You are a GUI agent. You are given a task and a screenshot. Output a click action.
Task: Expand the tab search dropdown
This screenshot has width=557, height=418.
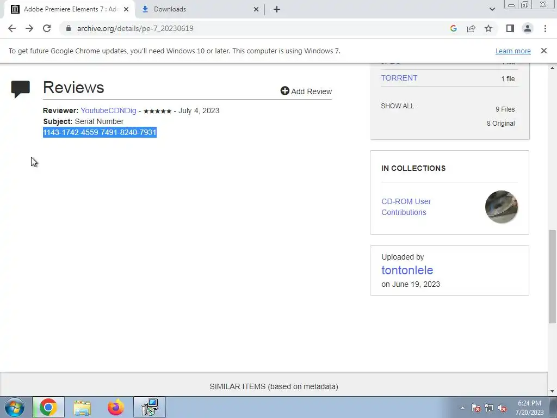tap(492, 9)
